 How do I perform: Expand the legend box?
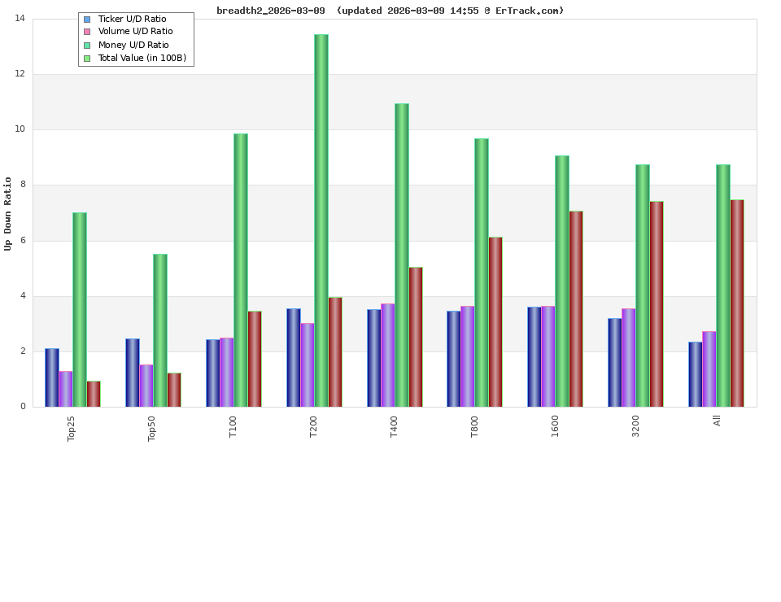pyautogui.click(x=136, y=38)
